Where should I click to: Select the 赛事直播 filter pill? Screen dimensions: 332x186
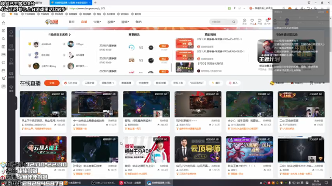pyautogui.click(x=127, y=83)
